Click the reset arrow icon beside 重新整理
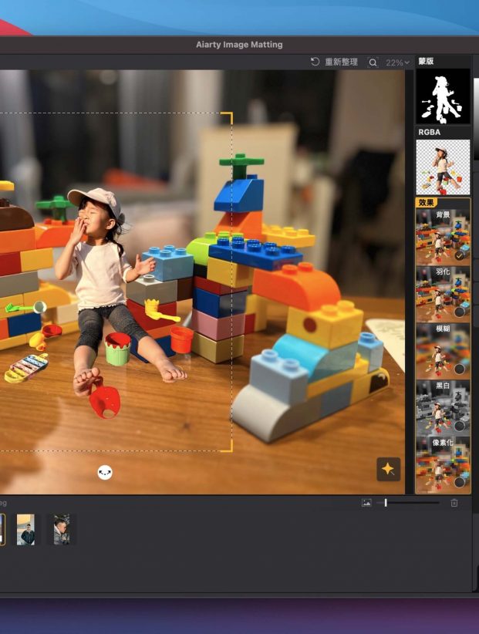Viewport: 479px width, 634px height. 315,62
